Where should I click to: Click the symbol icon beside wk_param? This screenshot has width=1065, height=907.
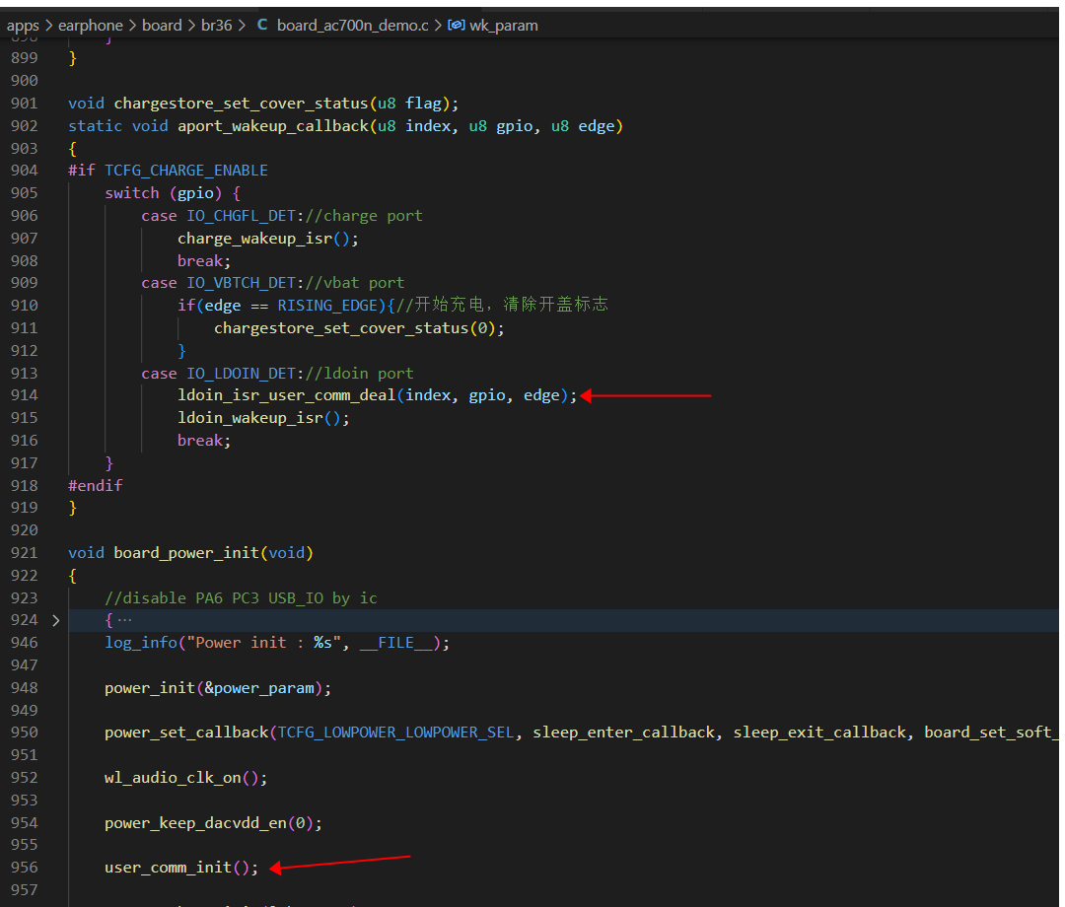click(457, 25)
